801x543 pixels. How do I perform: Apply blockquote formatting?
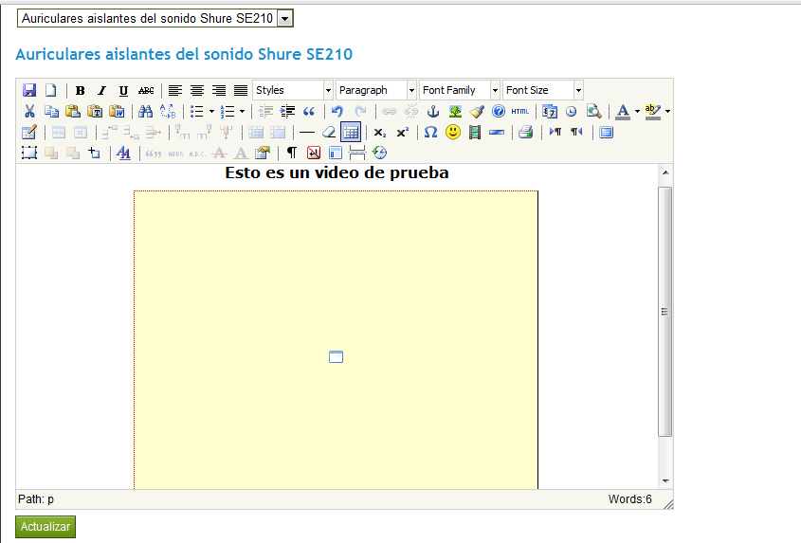tap(309, 112)
